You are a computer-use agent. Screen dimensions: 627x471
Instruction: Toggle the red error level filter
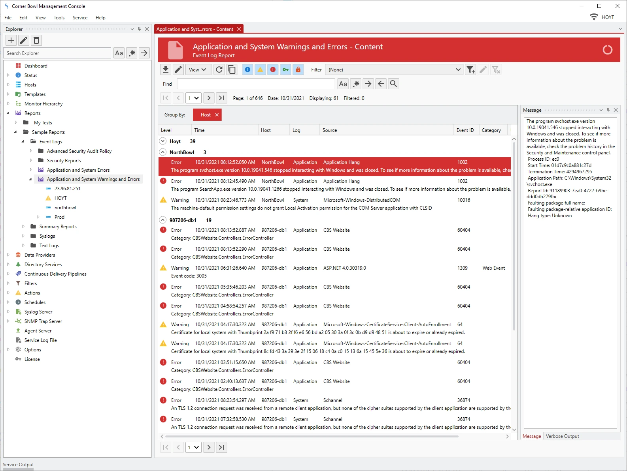point(273,70)
